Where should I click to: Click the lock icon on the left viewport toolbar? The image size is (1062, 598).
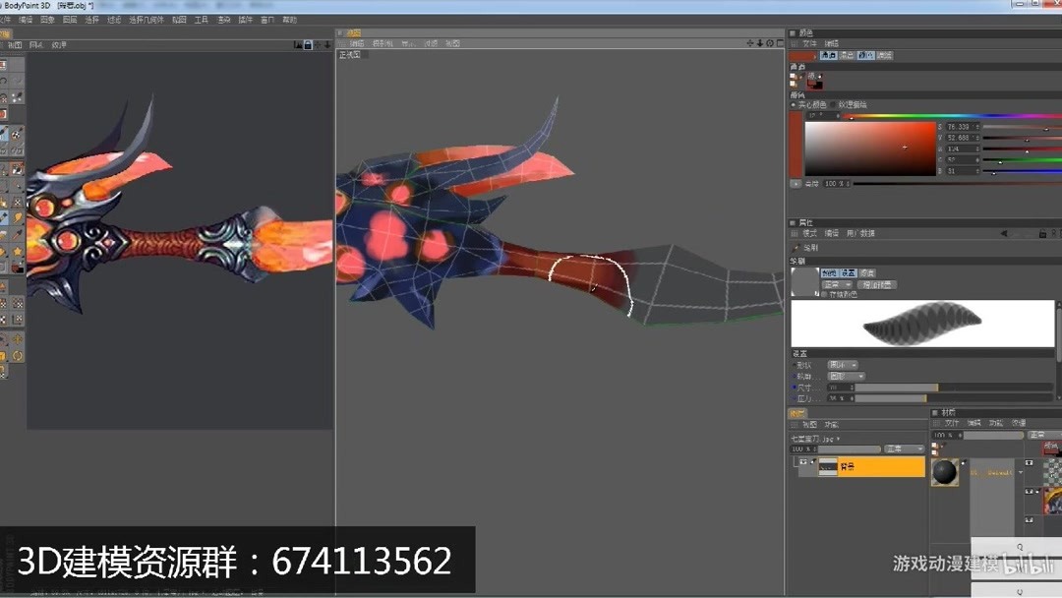[308, 43]
